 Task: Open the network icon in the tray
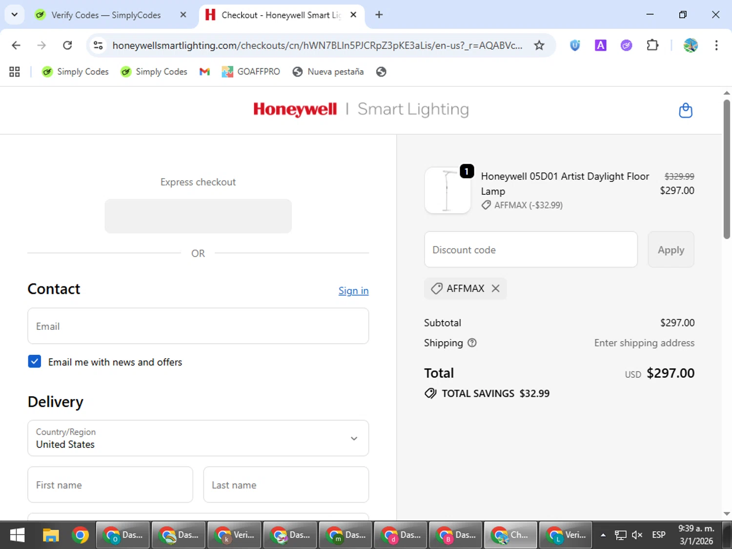pos(620,535)
